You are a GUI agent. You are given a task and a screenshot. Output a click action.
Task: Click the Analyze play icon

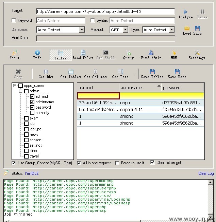pos(185,12)
